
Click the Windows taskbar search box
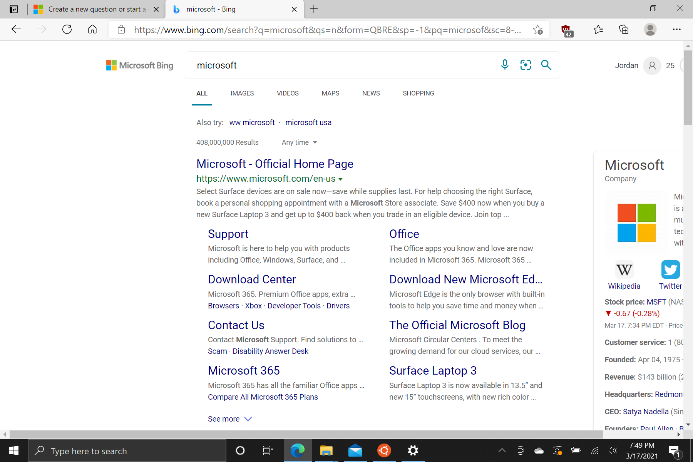(127, 451)
